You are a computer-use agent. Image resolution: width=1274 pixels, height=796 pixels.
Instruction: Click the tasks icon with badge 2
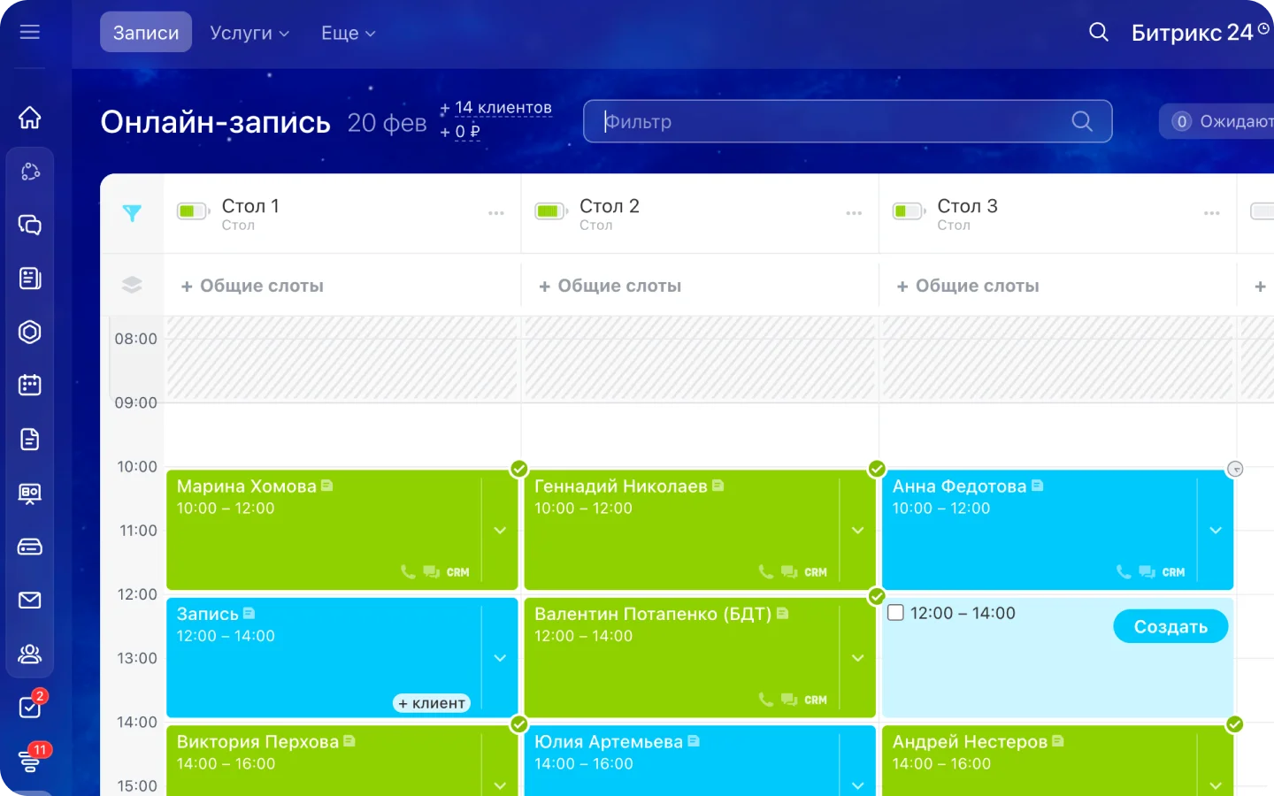30,708
